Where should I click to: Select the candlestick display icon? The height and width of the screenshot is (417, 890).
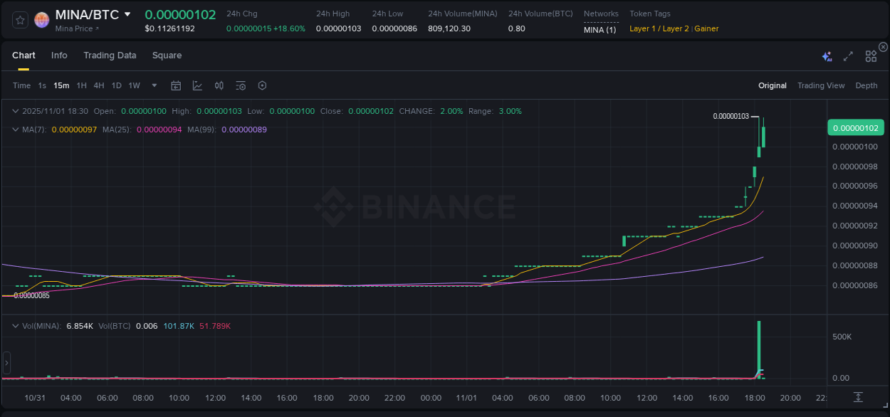pos(219,85)
